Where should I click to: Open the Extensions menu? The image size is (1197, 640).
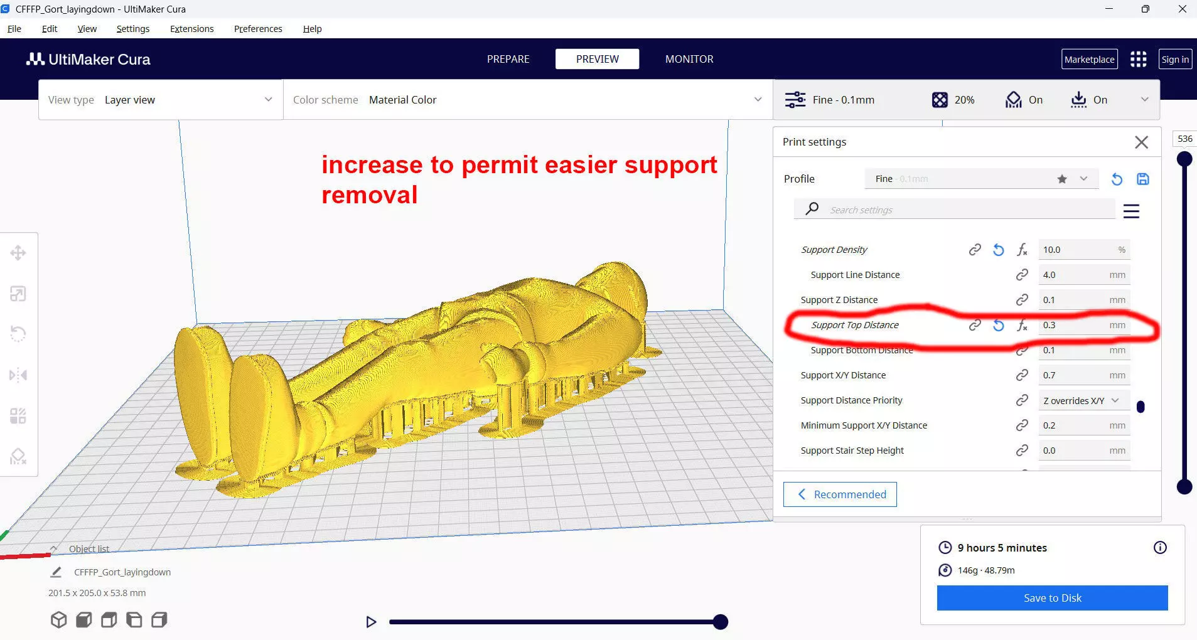[x=192, y=29]
